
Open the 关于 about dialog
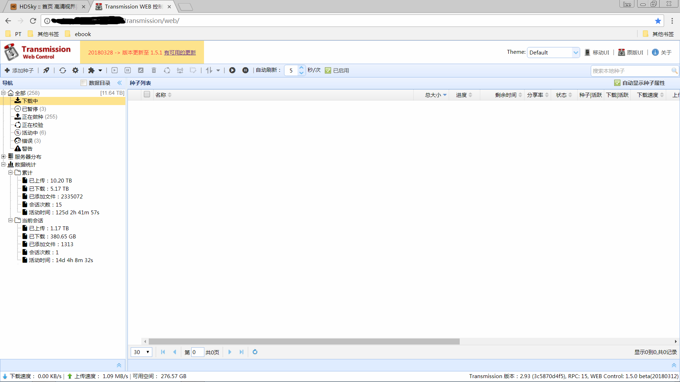(x=662, y=52)
